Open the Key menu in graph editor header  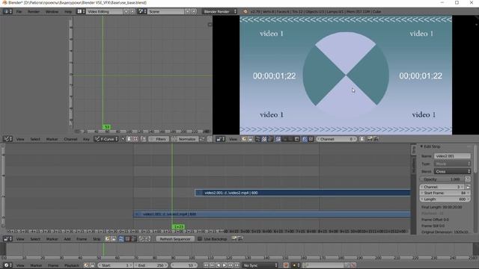(87, 139)
